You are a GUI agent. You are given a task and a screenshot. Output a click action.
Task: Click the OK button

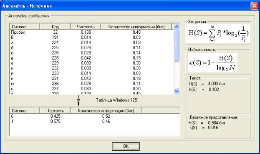(126, 147)
